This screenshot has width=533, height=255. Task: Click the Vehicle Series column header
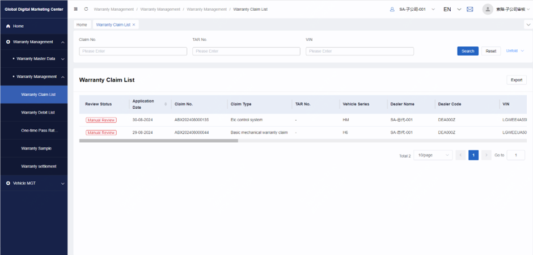click(356, 104)
